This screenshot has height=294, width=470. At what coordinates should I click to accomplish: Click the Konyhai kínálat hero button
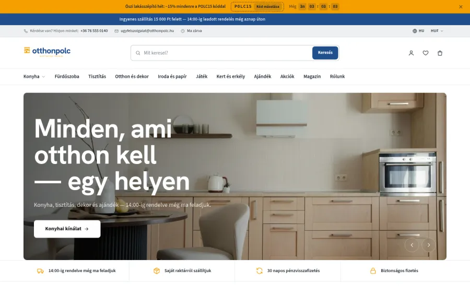coord(67,229)
